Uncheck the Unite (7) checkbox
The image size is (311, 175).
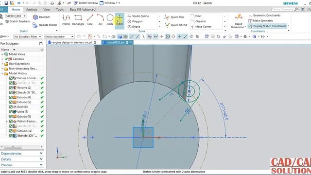11,112
